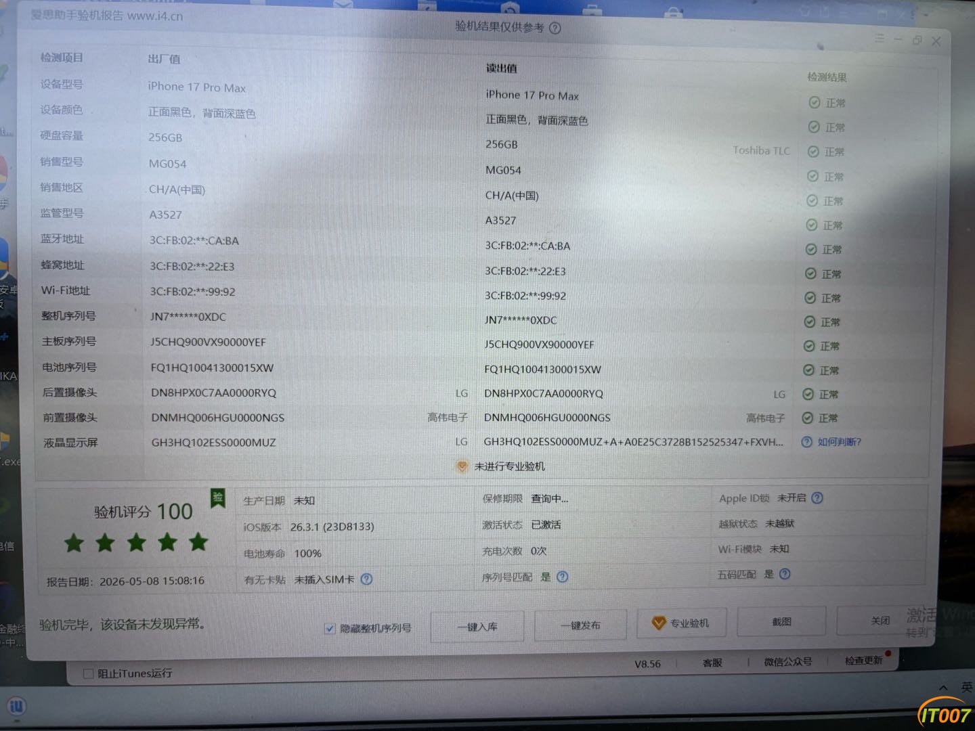The height and width of the screenshot is (731, 975).
Task: Click the iOS版本 value 26.3.1 (23D8133)
Action: pos(332,527)
